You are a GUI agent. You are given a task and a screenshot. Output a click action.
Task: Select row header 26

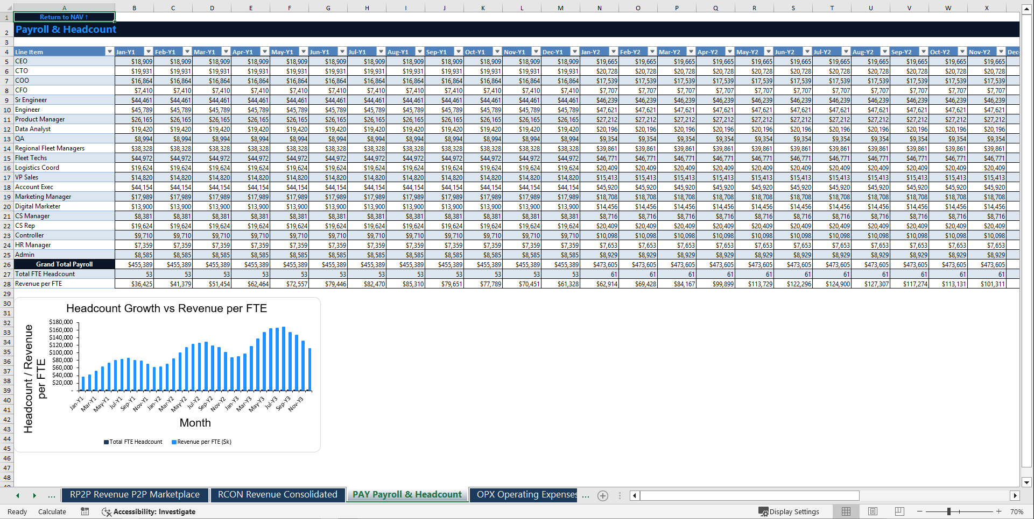[7, 264]
